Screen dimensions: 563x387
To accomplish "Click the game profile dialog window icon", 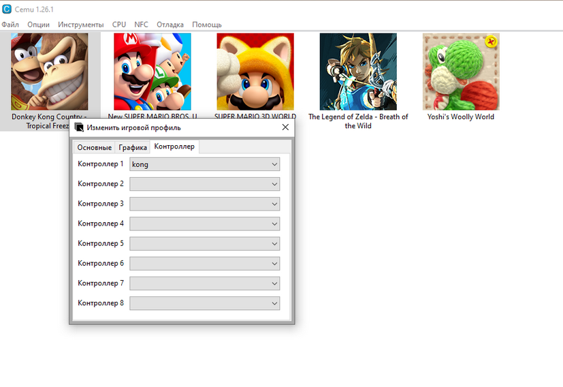I will pos(79,127).
